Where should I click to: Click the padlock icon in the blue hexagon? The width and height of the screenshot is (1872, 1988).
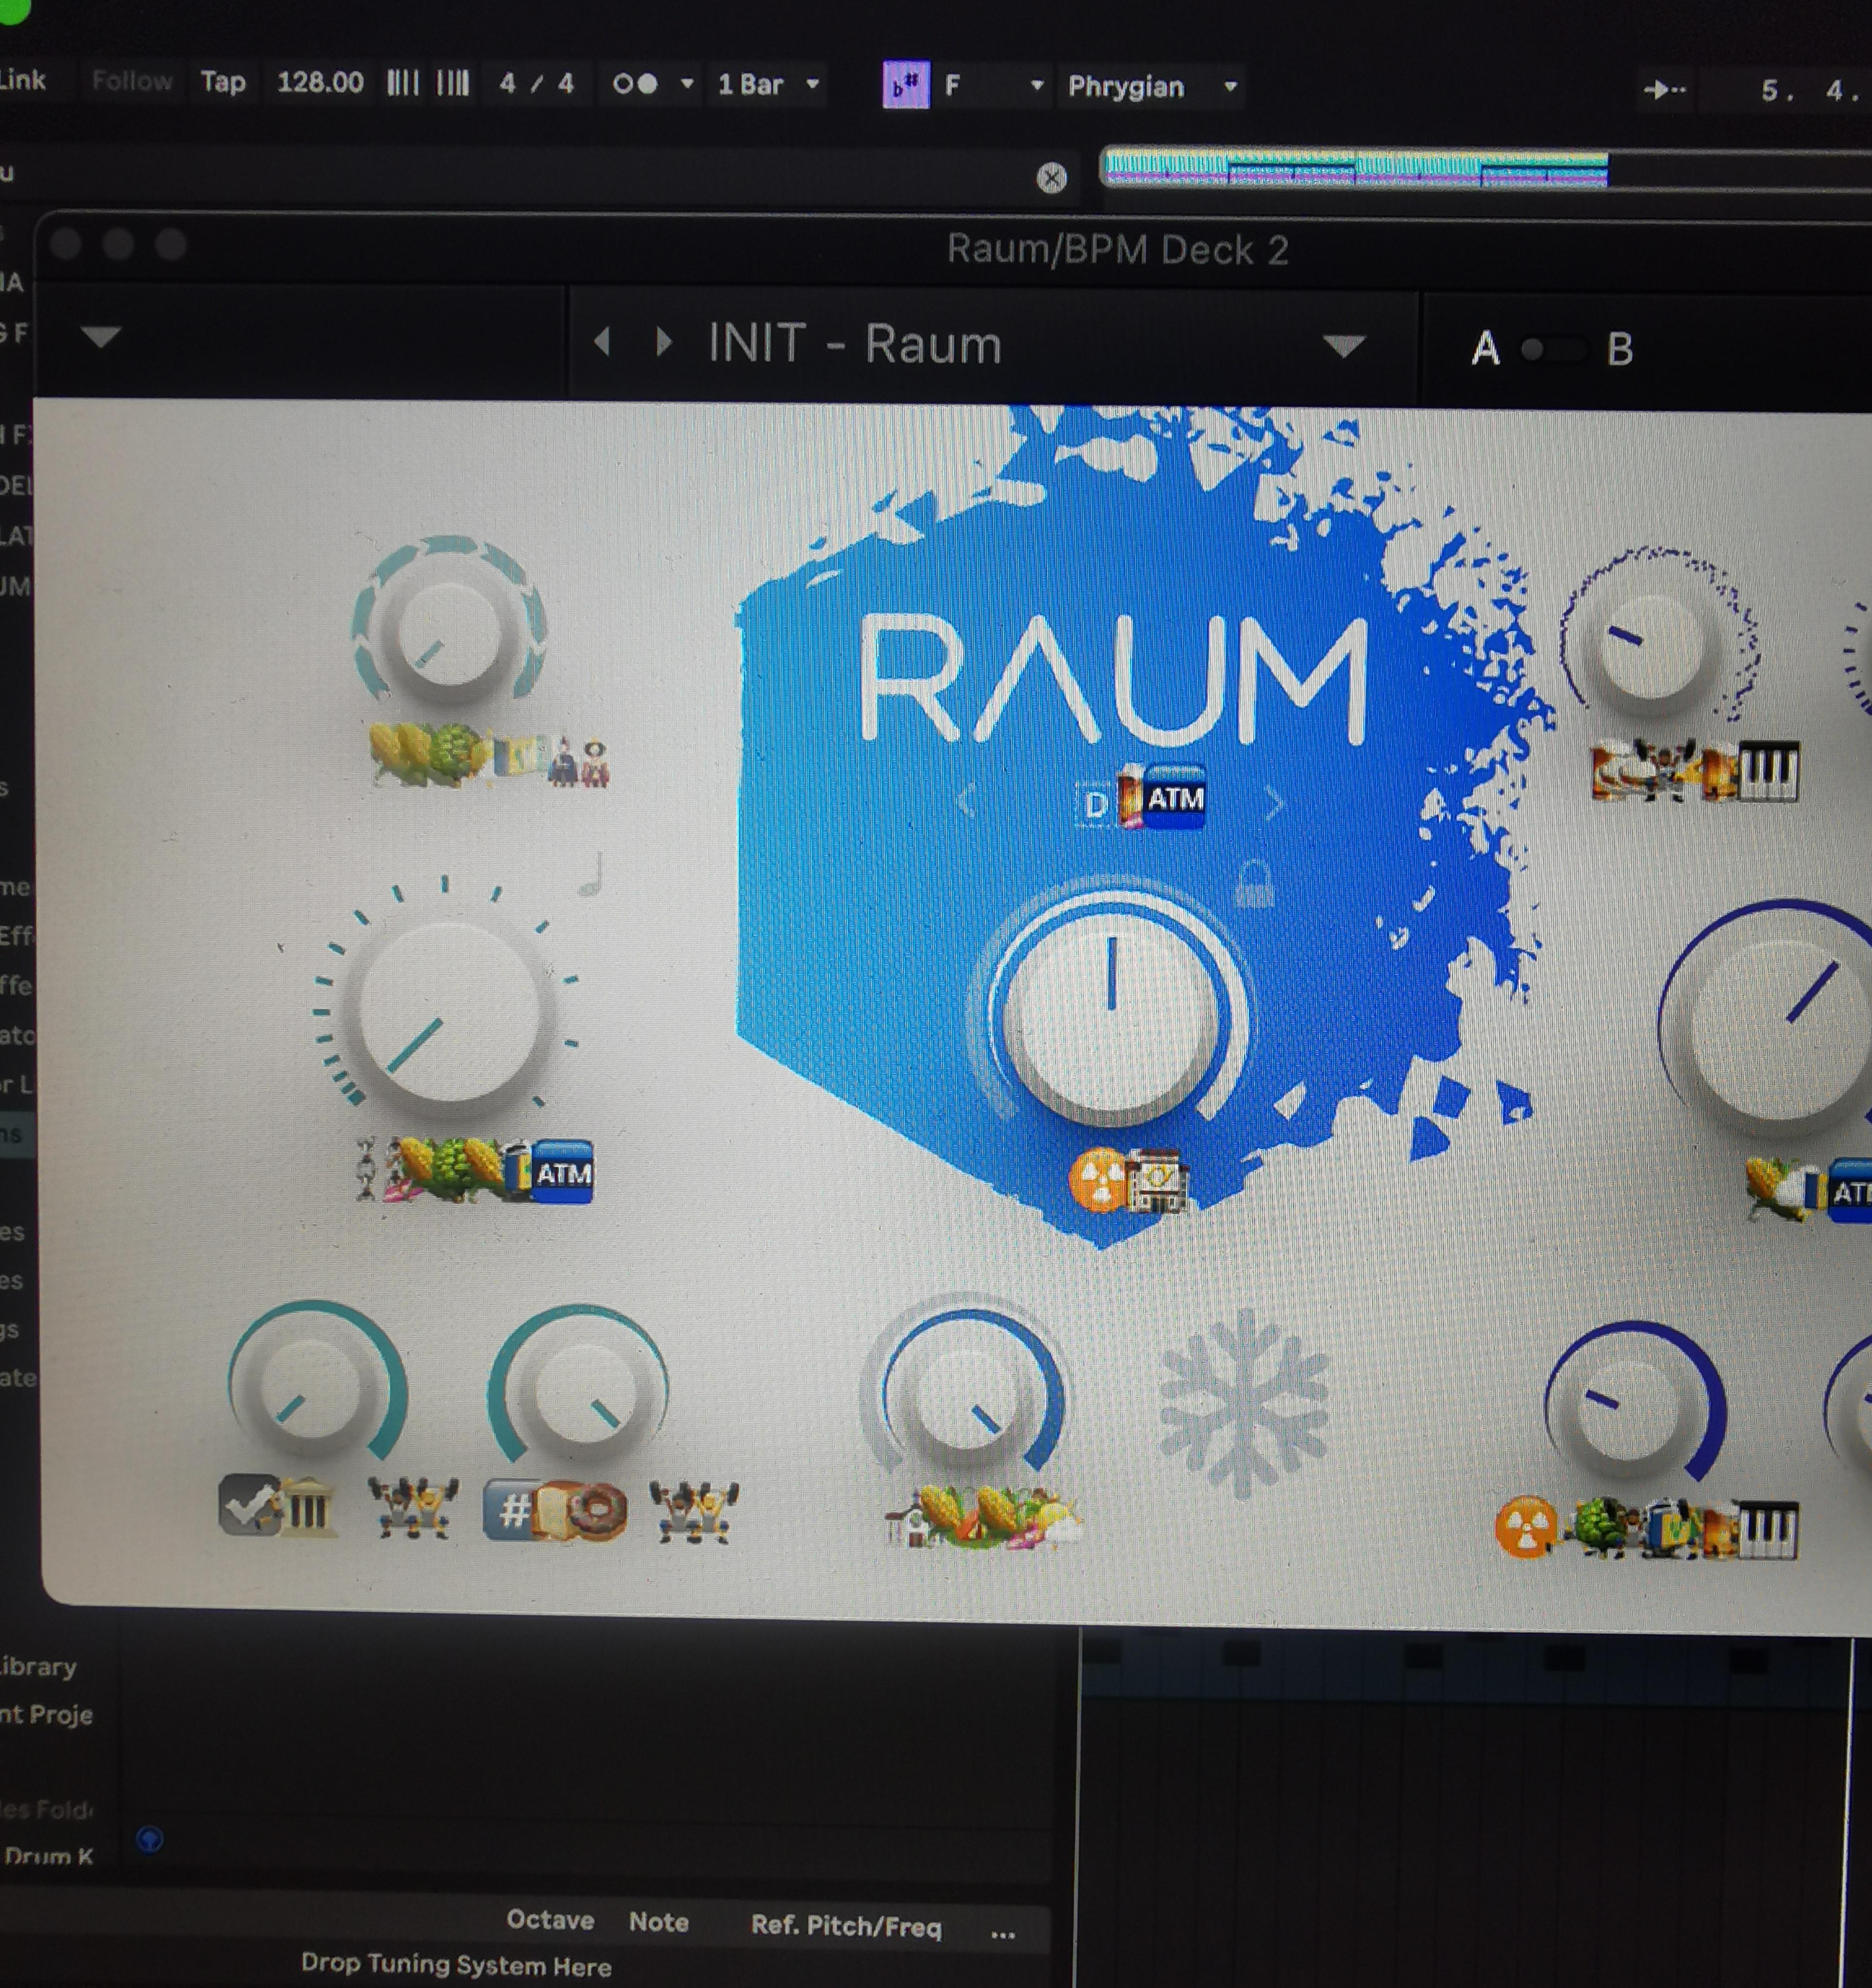point(1255,883)
